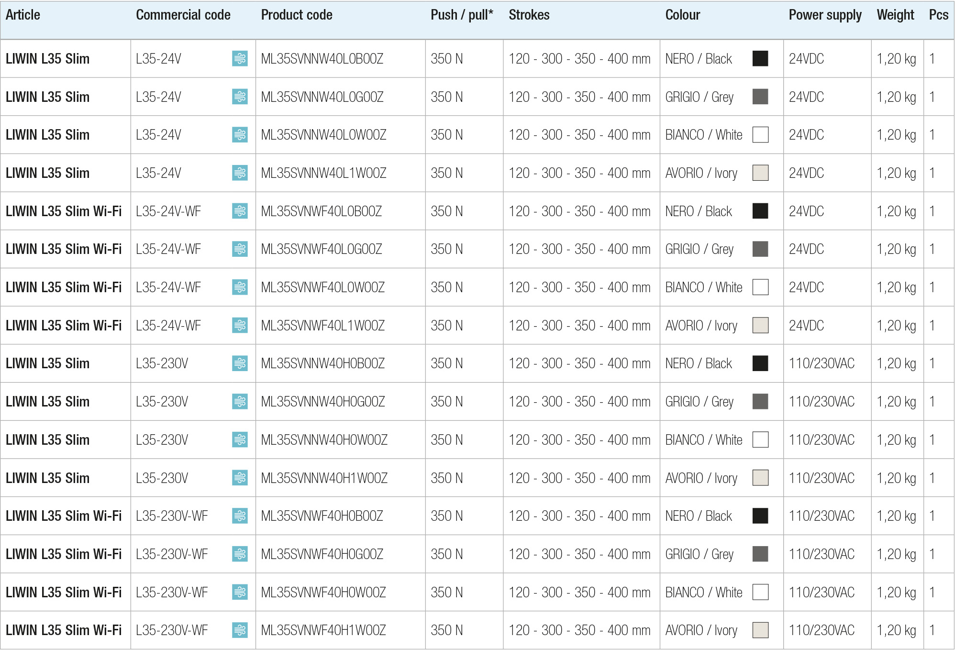The image size is (955, 659).
Task: Click black swatch in ML35SVNWF40H0B00Z row
Action: point(760,516)
